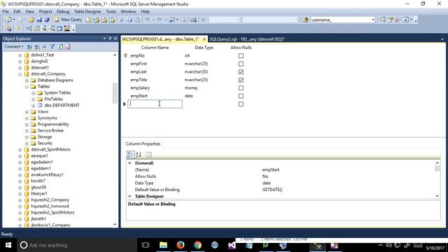Expand the Programmability folder
This screenshot has height=252, width=448.
pyautogui.click(x=27, y=125)
